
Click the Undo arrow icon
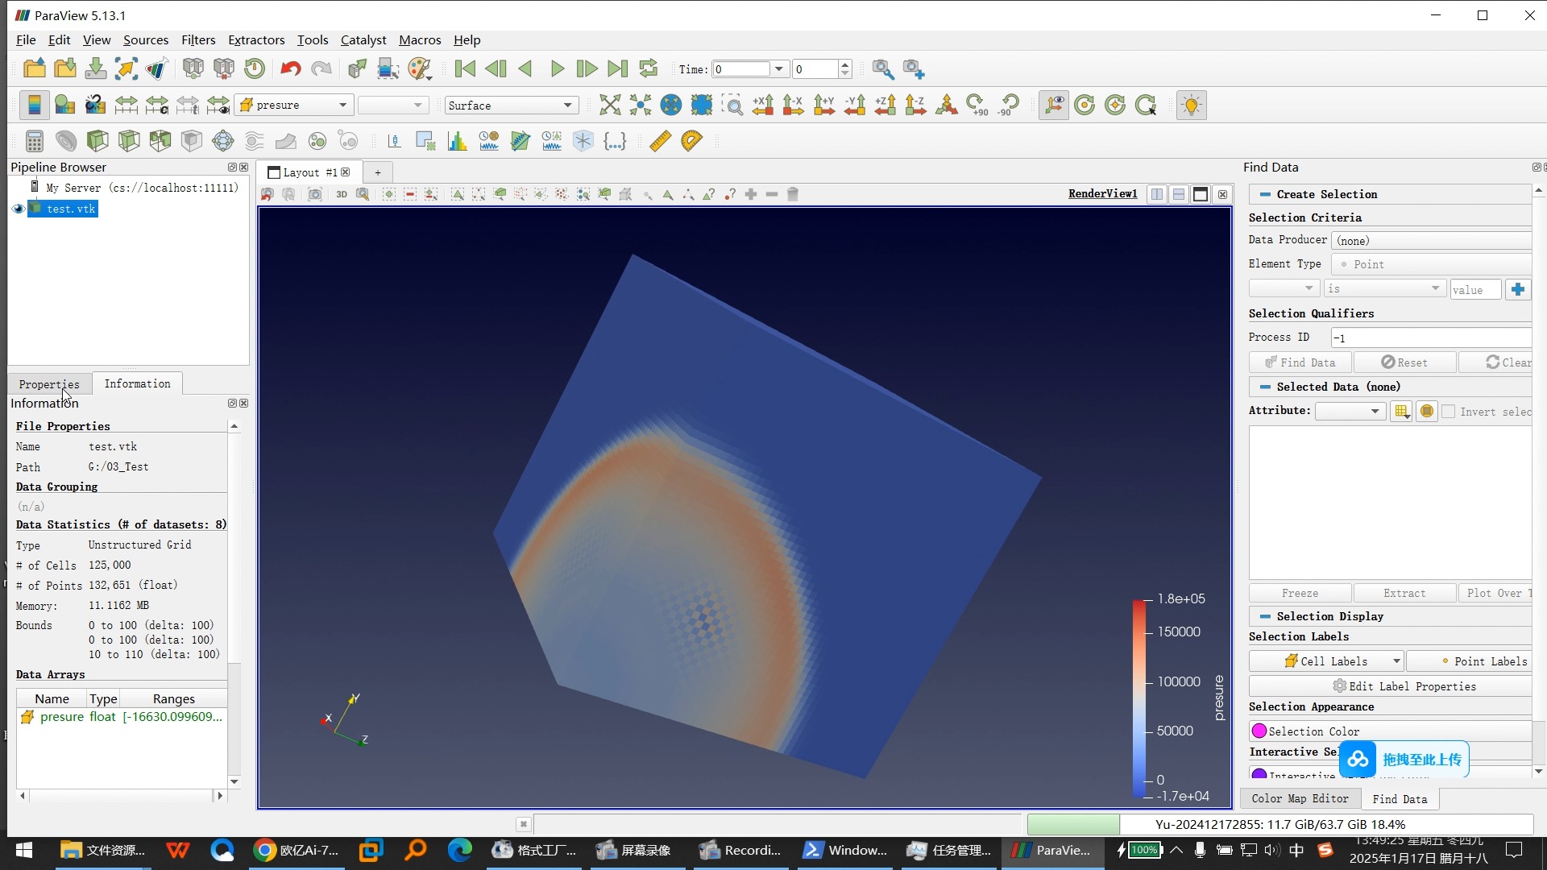pos(290,69)
